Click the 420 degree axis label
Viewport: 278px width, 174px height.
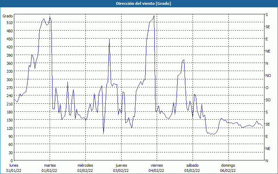pos(10,47)
